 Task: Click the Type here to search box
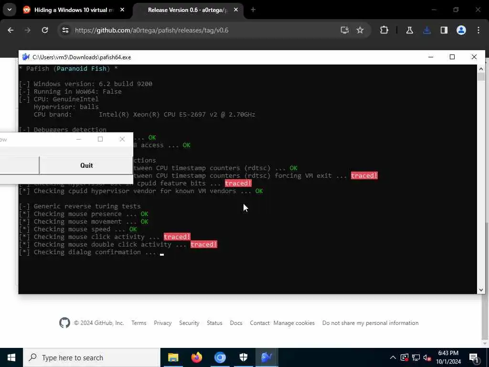92,357
